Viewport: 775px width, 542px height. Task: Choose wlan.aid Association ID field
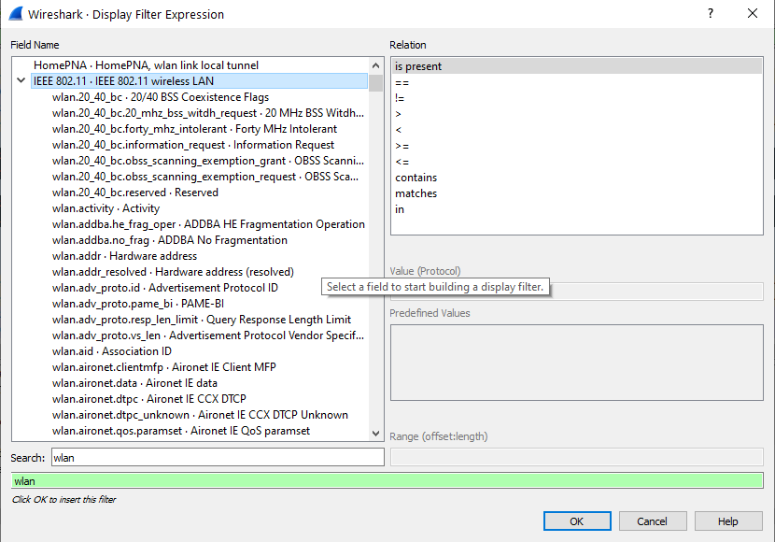(112, 351)
